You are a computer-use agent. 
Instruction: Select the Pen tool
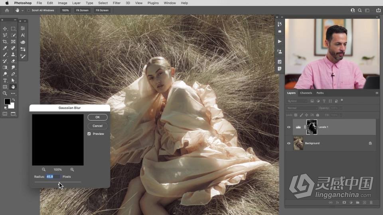pyautogui.click(x=13, y=74)
